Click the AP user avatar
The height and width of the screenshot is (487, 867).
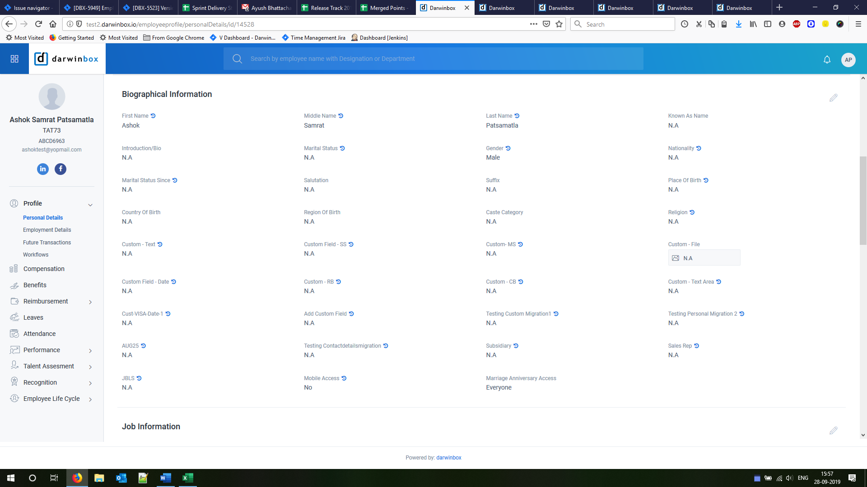click(x=848, y=60)
